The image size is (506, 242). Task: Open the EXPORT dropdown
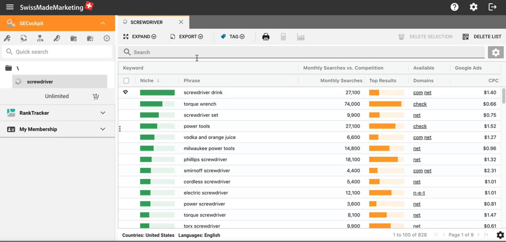[x=187, y=37]
